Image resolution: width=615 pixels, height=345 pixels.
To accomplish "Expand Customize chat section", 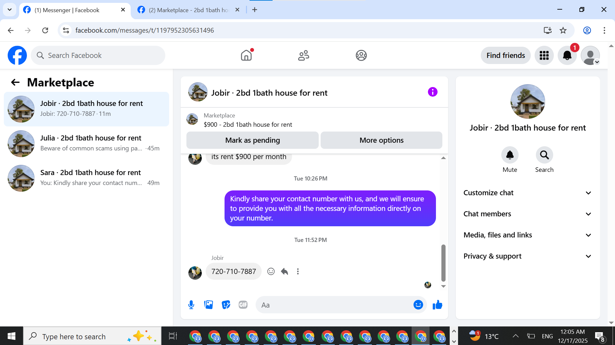I will click(x=528, y=193).
